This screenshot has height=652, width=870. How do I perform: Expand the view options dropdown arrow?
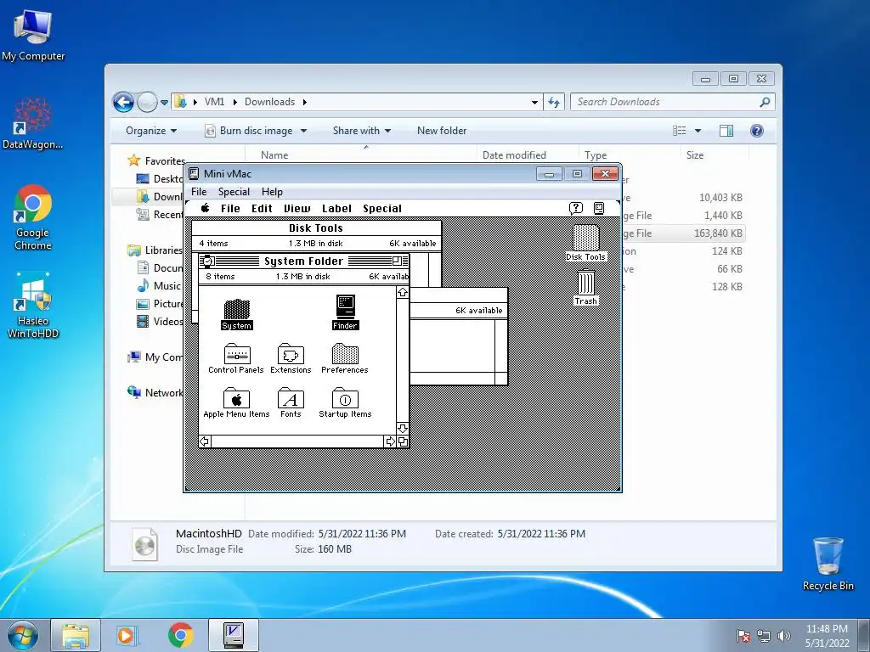698,131
